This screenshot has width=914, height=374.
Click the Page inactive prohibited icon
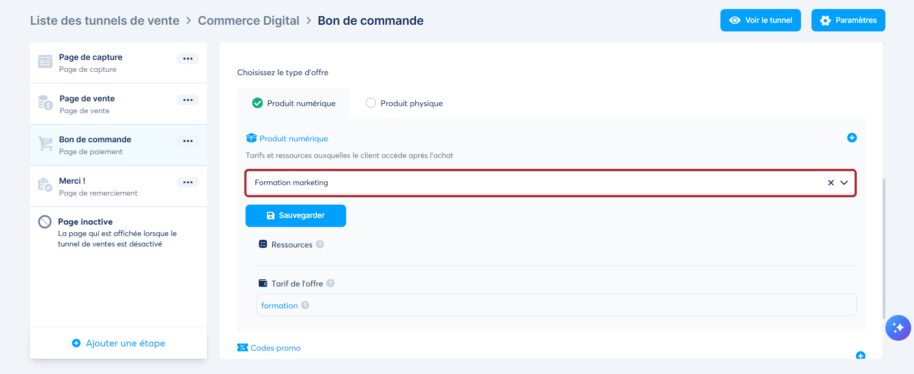tap(45, 222)
